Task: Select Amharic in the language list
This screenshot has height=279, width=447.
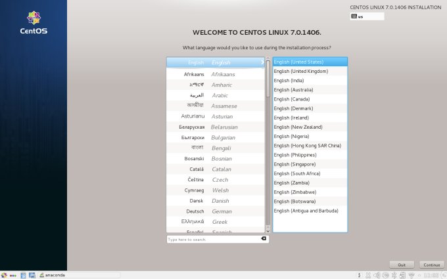Action: tap(216, 85)
